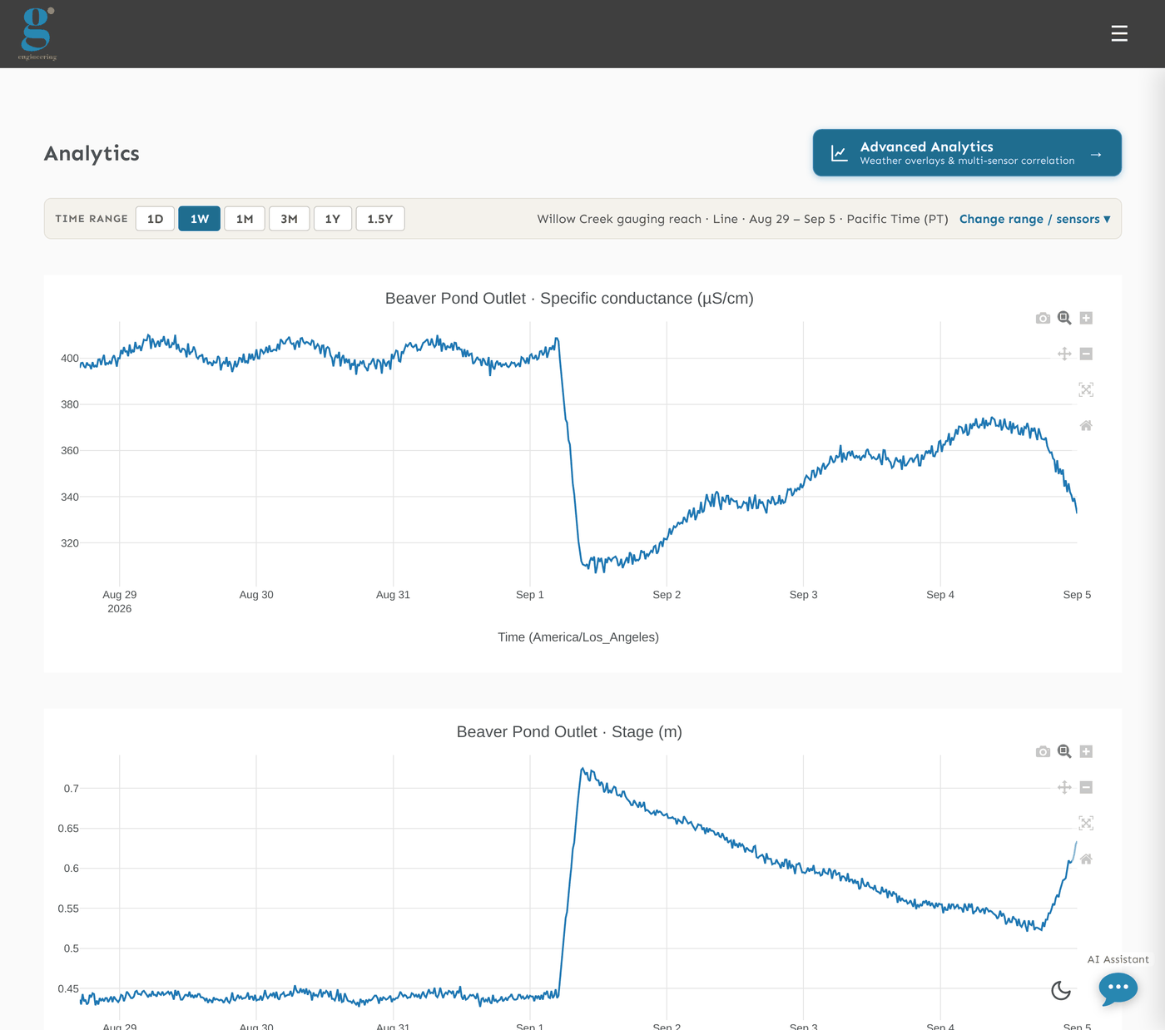This screenshot has height=1030, width=1165.
Task: Click the 'Aug 29 2026' x-axis label
Action: tap(120, 602)
